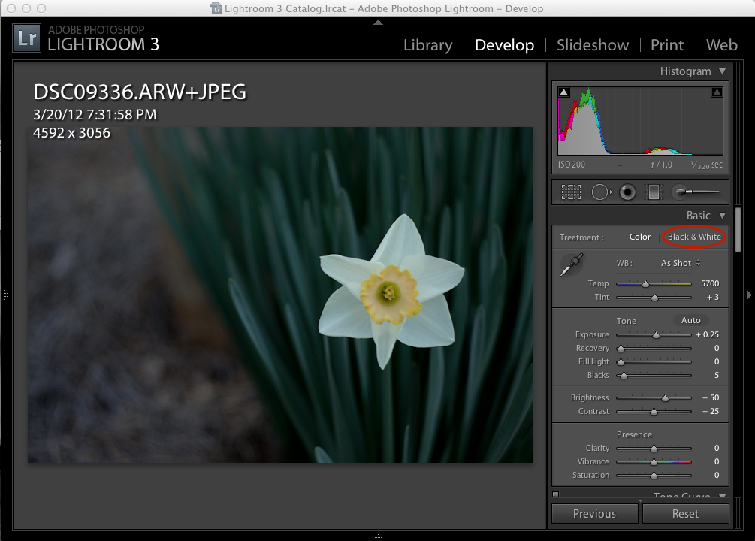Open the WB As Shot dropdown
Image resolution: width=755 pixels, height=541 pixels.
click(680, 263)
